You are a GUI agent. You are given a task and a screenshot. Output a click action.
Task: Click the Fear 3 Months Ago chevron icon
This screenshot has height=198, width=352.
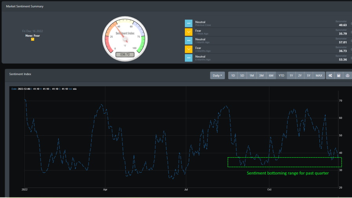pyautogui.click(x=188, y=49)
